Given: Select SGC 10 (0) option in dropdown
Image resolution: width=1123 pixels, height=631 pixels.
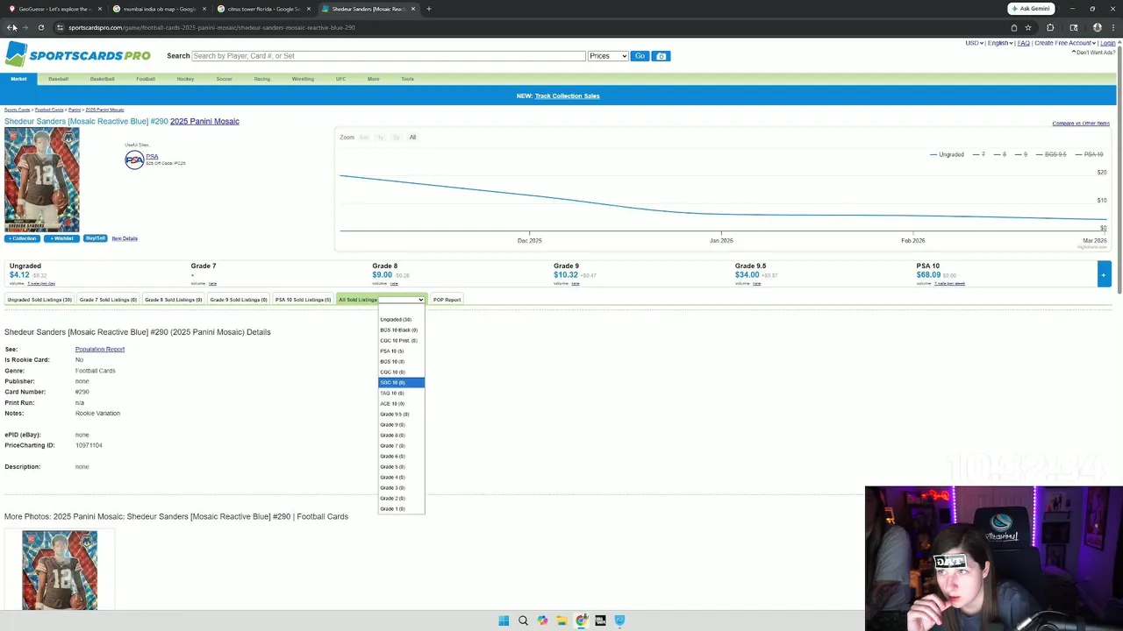Looking at the screenshot, I should point(401,383).
